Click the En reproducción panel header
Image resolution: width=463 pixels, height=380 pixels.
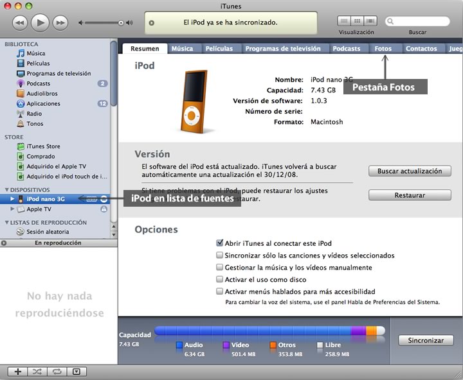tap(59, 243)
